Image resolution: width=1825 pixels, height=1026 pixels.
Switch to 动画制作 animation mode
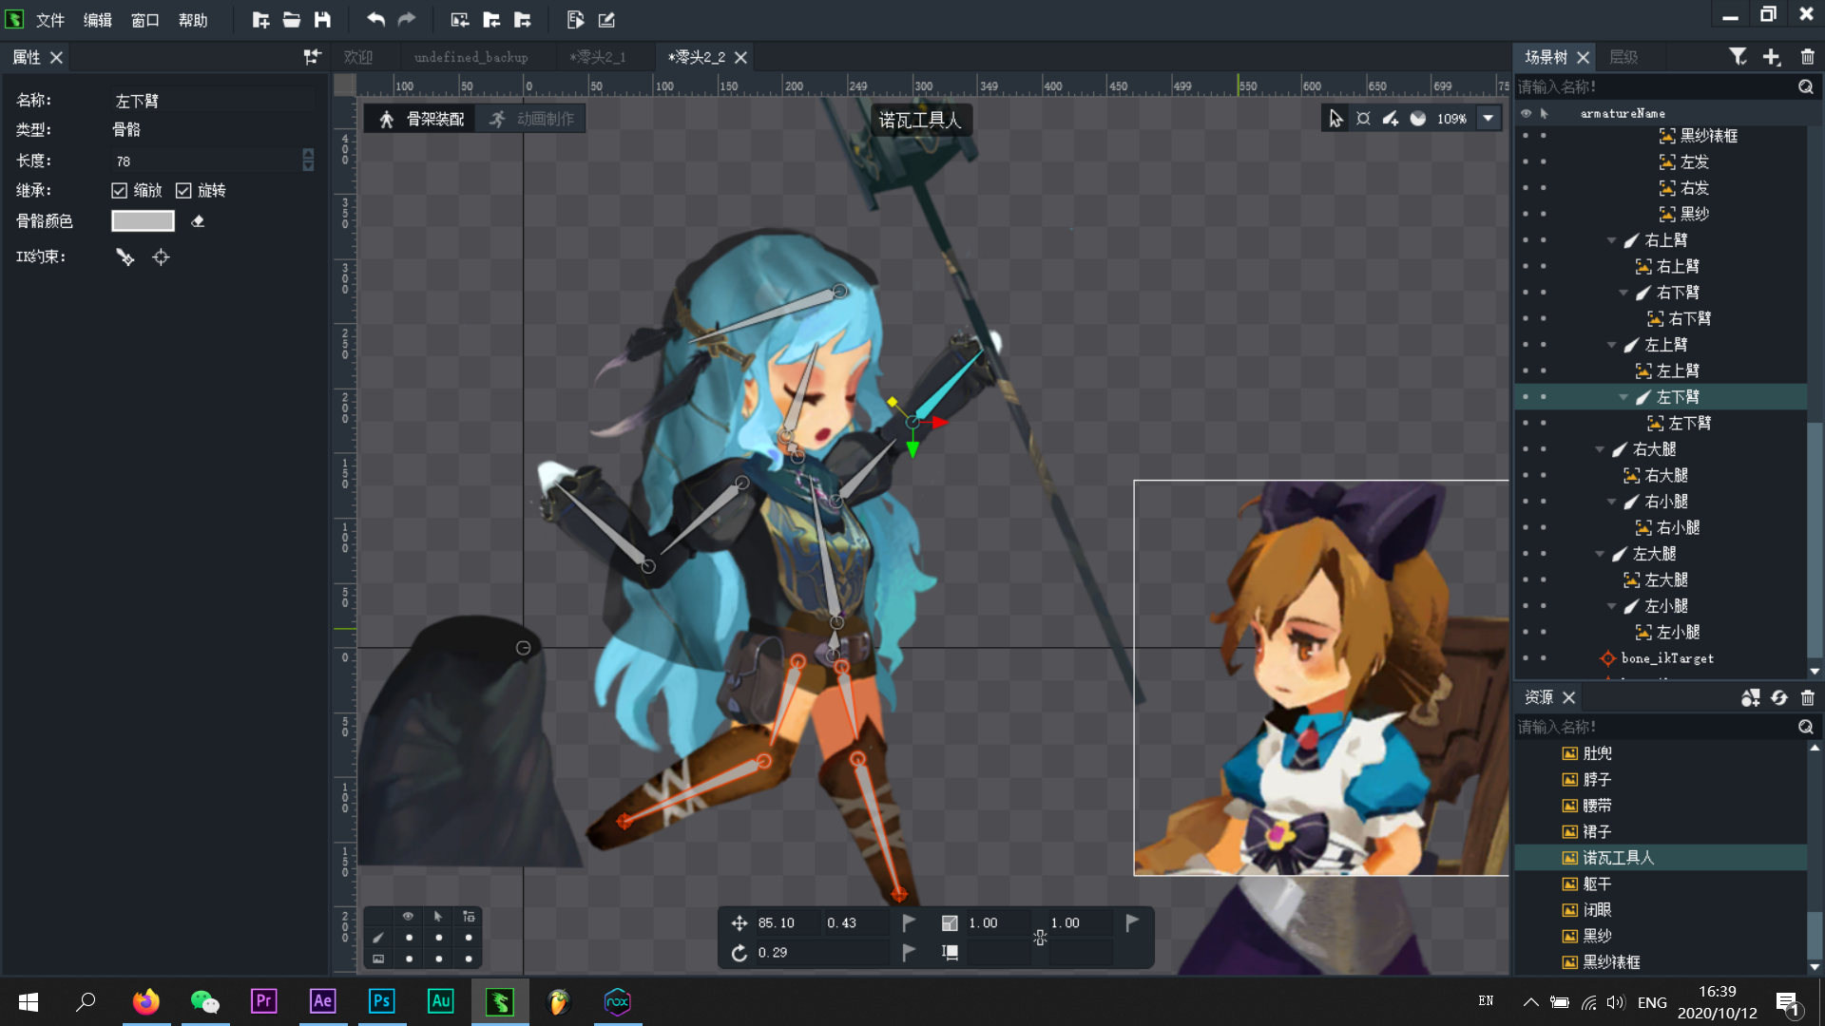point(532,119)
